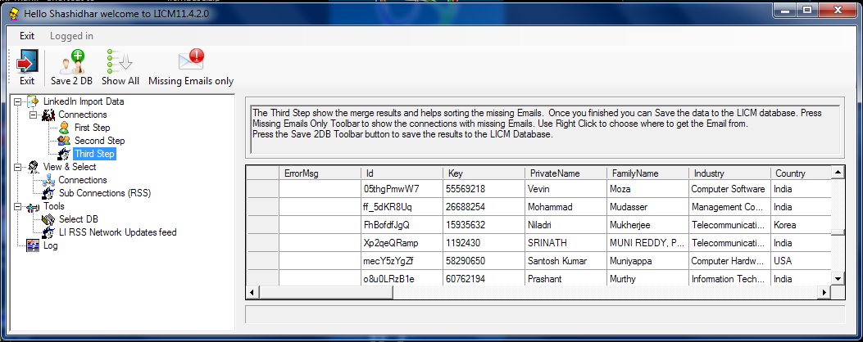Open the Log tree item
The height and width of the screenshot is (342, 863).
(x=51, y=245)
